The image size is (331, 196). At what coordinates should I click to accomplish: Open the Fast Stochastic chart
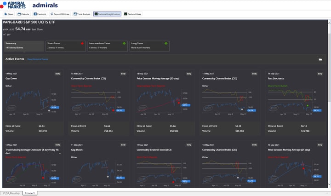click(296, 102)
